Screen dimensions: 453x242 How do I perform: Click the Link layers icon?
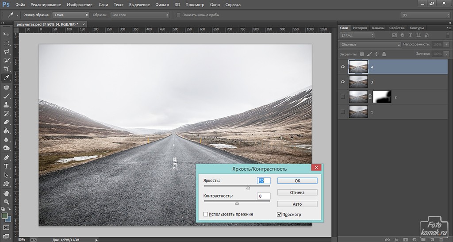click(x=388, y=240)
